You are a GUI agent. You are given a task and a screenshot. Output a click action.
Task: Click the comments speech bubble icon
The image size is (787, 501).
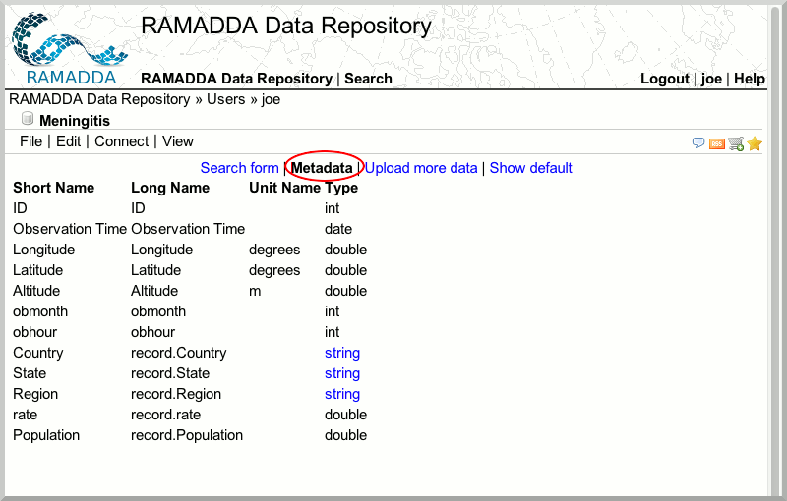click(x=698, y=143)
